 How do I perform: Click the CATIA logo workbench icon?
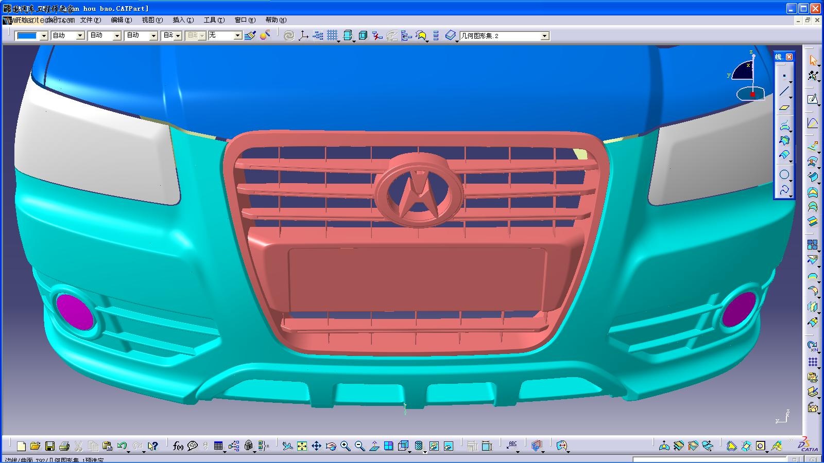(809, 445)
